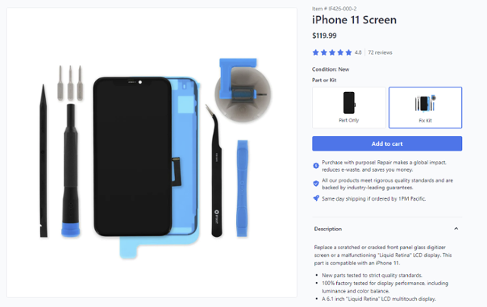Screen dimensions: 487x307
Task: Click the blue star rating
Action: (332, 52)
